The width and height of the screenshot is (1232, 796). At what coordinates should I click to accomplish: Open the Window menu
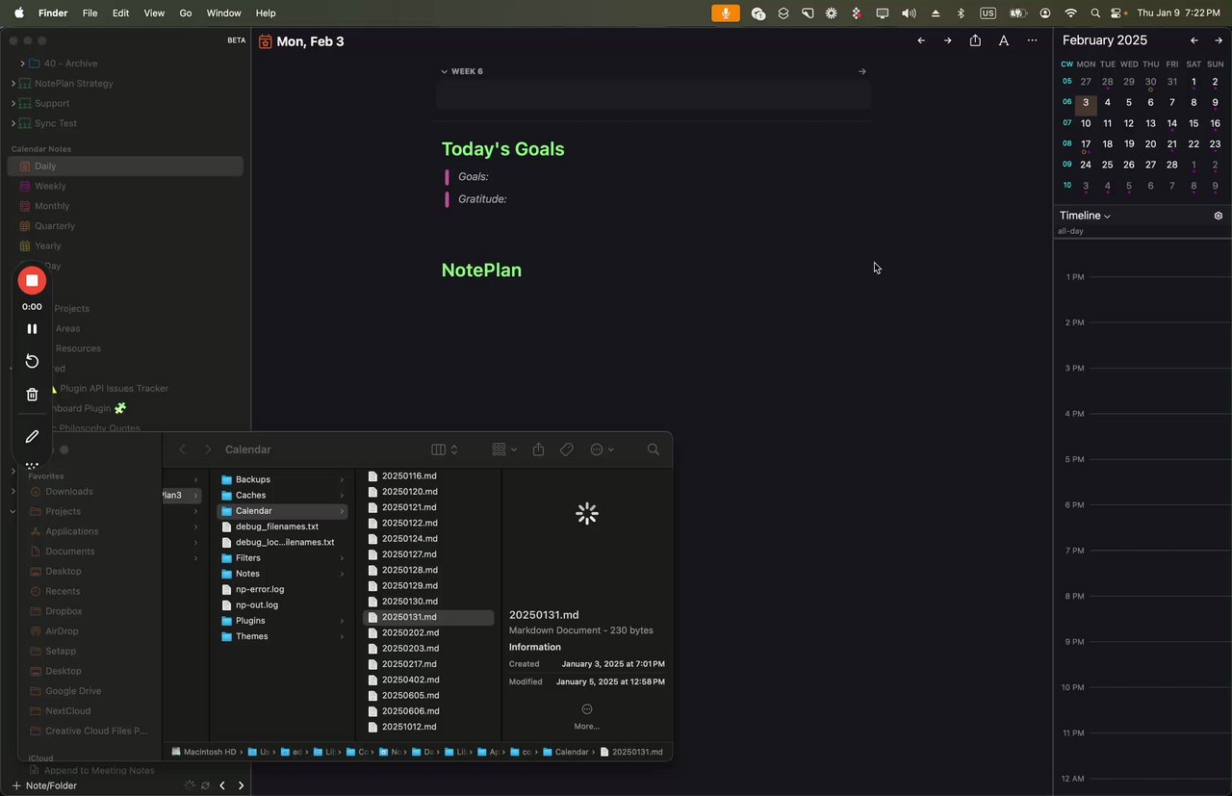[x=224, y=13]
